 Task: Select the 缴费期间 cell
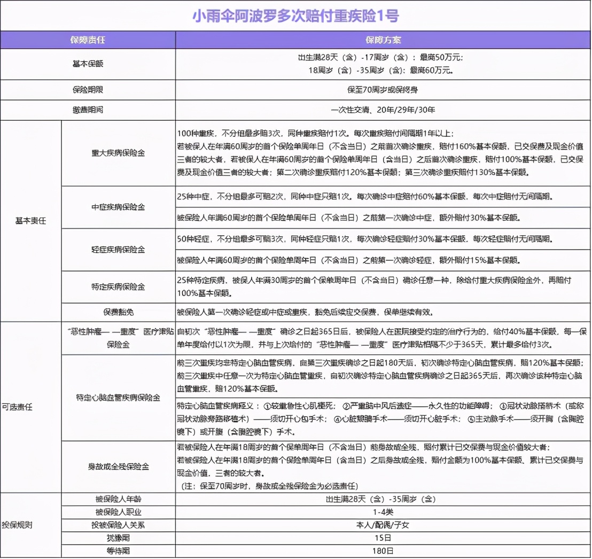(88, 111)
